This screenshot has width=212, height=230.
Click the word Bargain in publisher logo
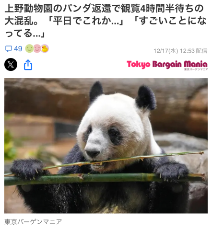167,65
